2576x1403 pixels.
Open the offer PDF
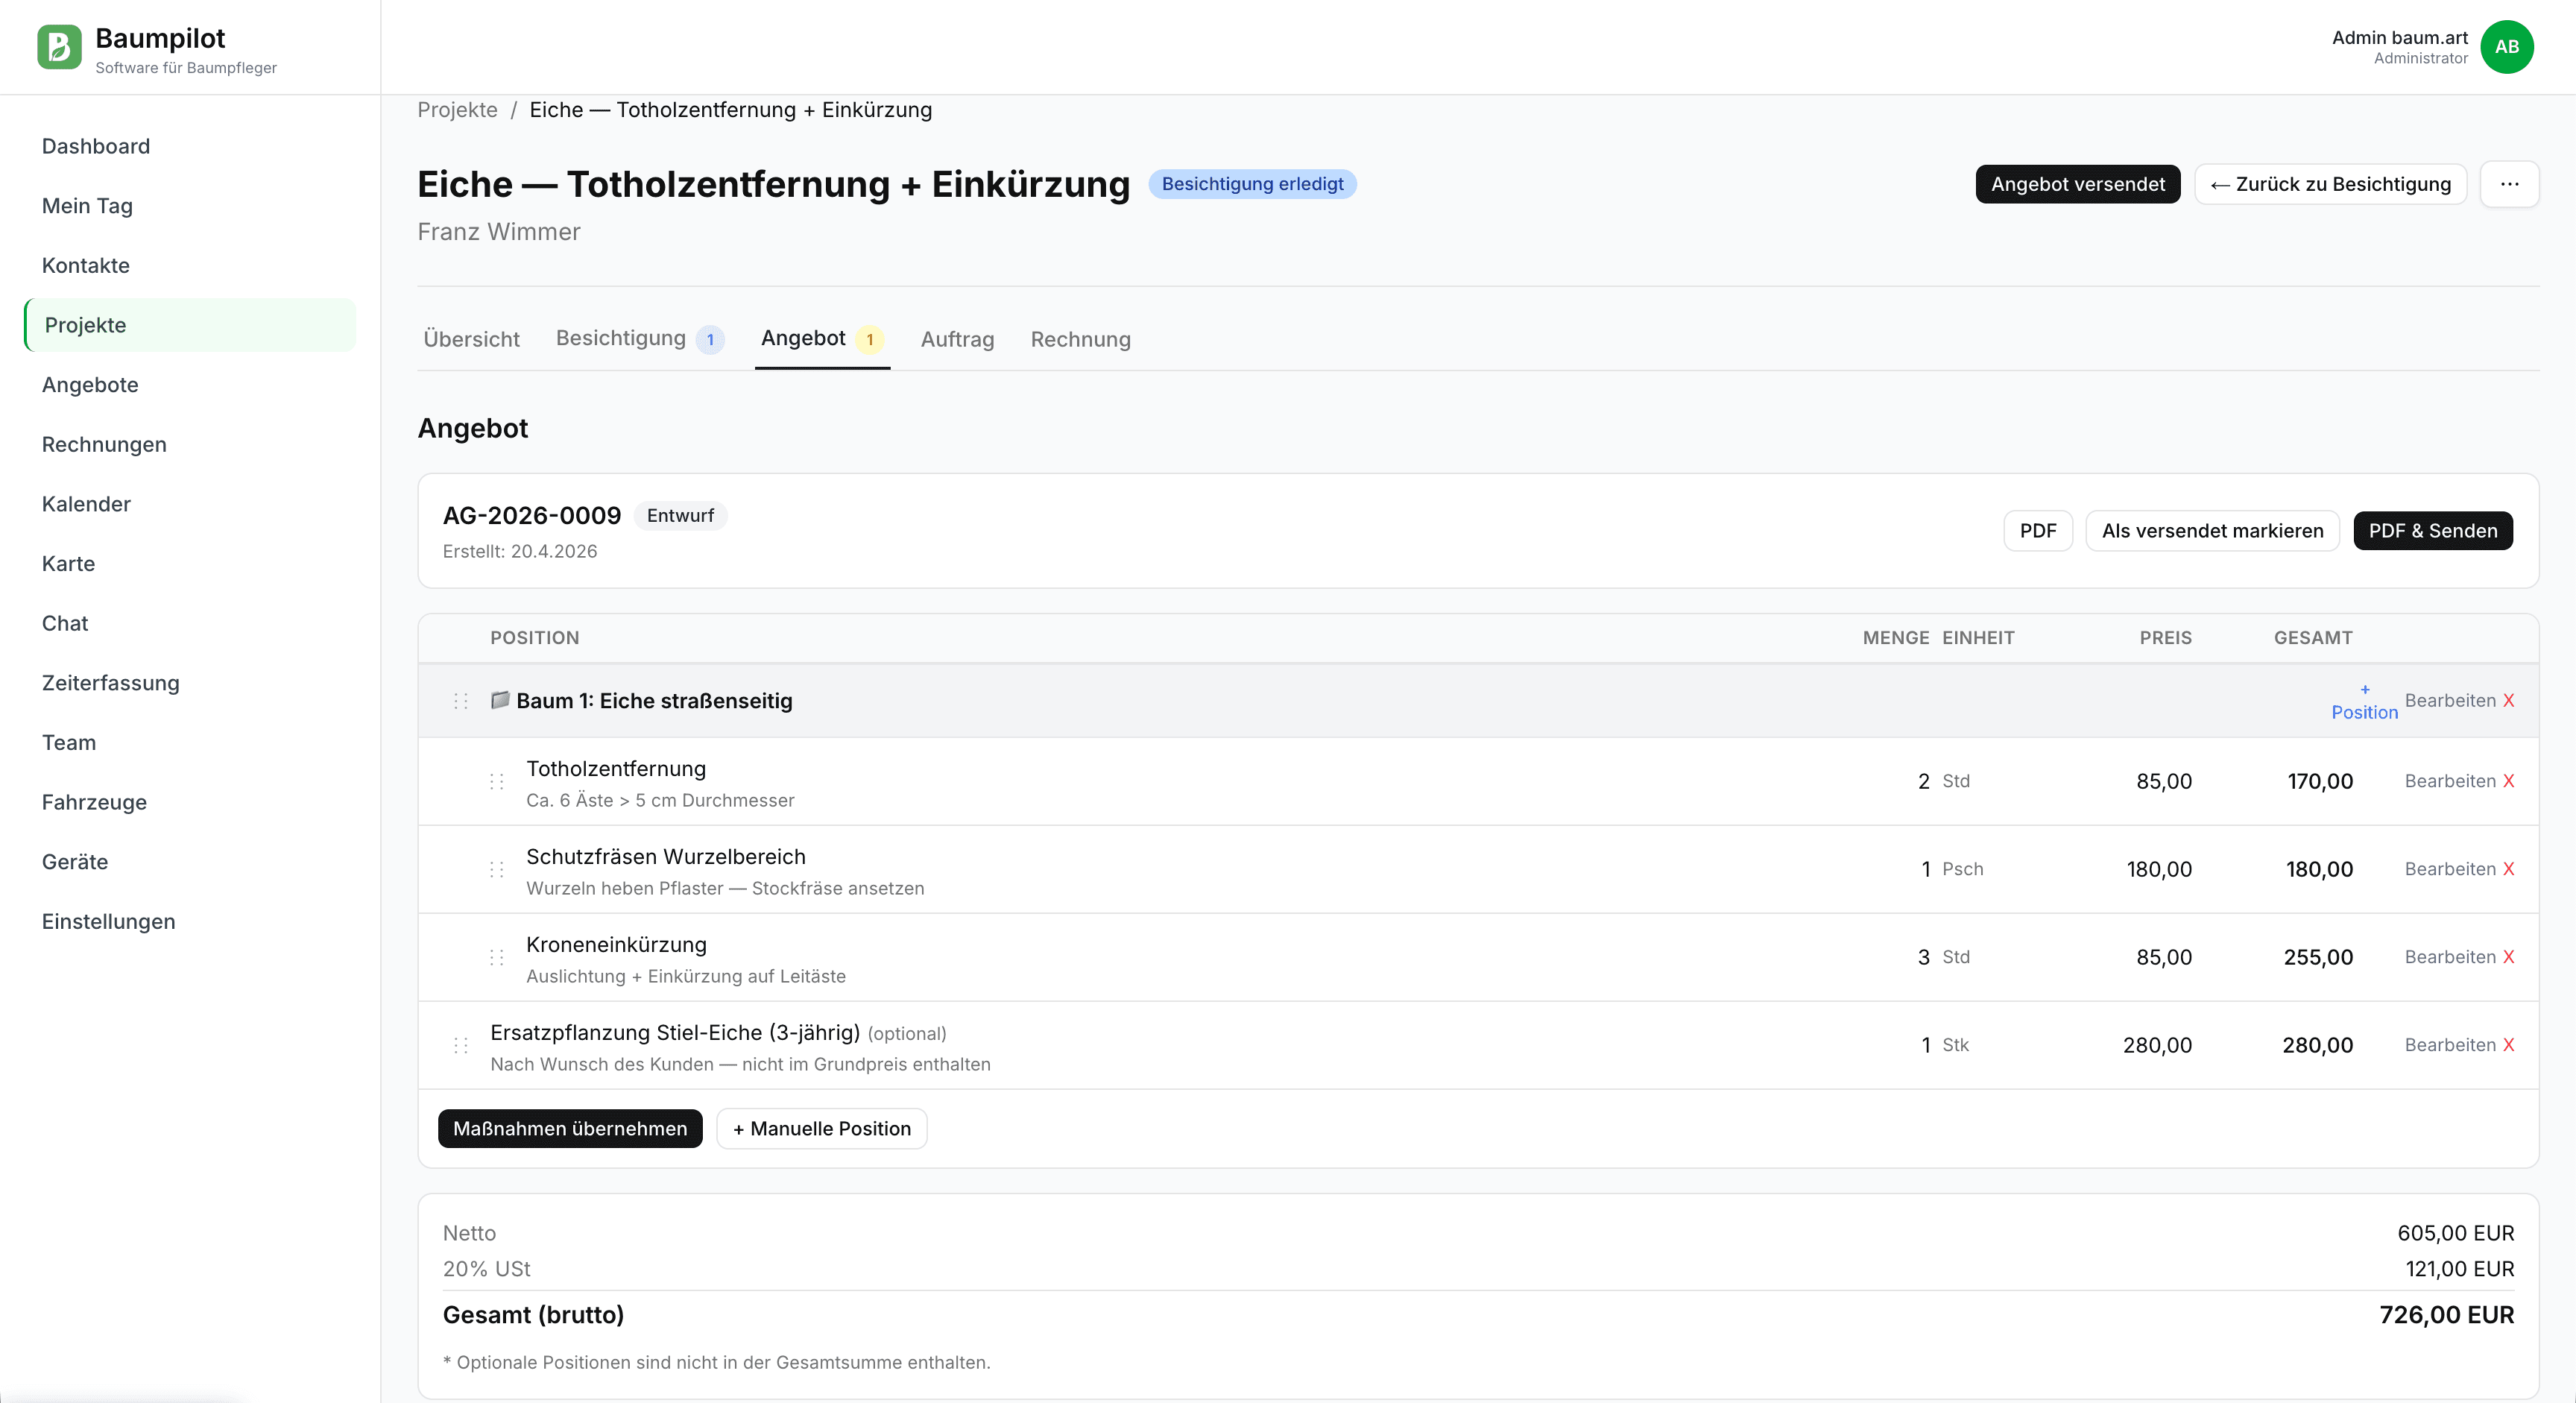tap(2037, 531)
